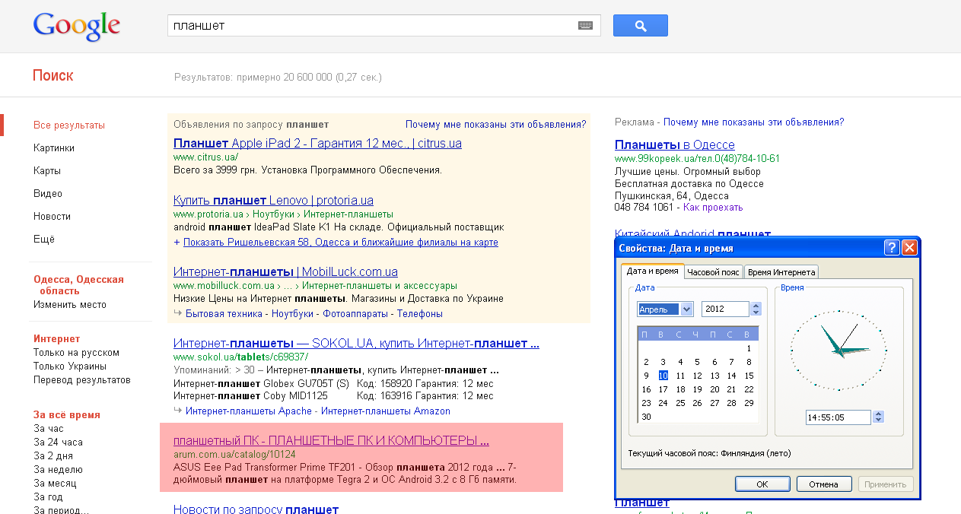This screenshot has height=514, width=961.
Task: Select day 1 in the calendar
Action: 749,348
